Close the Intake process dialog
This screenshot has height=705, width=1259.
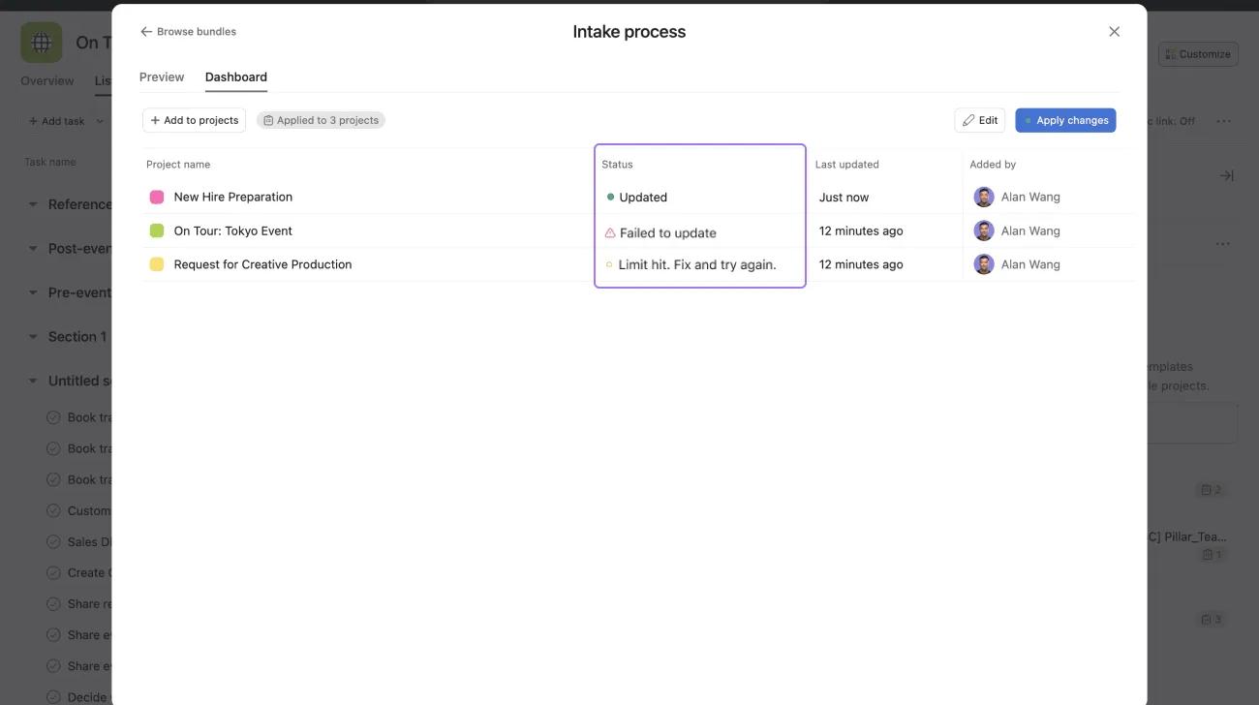click(x=1114, y=32)
